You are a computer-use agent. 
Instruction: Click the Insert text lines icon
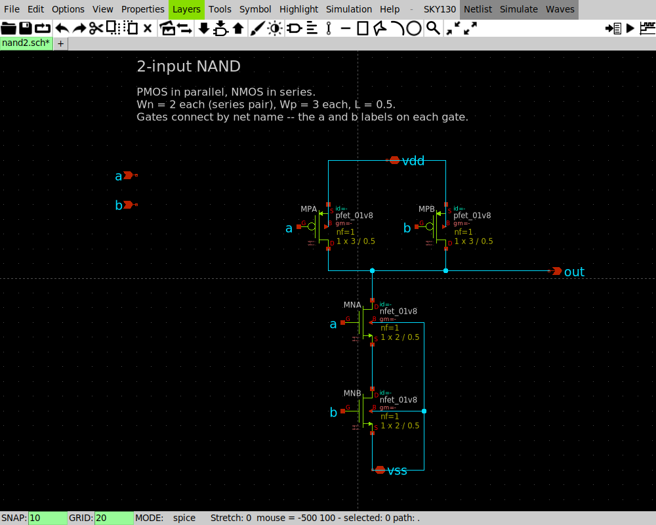pos(312,28)
